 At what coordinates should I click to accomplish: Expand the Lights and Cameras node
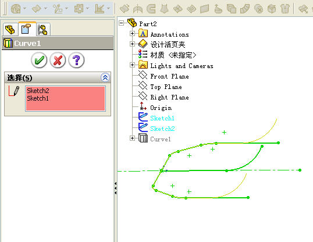coord(132,65)
